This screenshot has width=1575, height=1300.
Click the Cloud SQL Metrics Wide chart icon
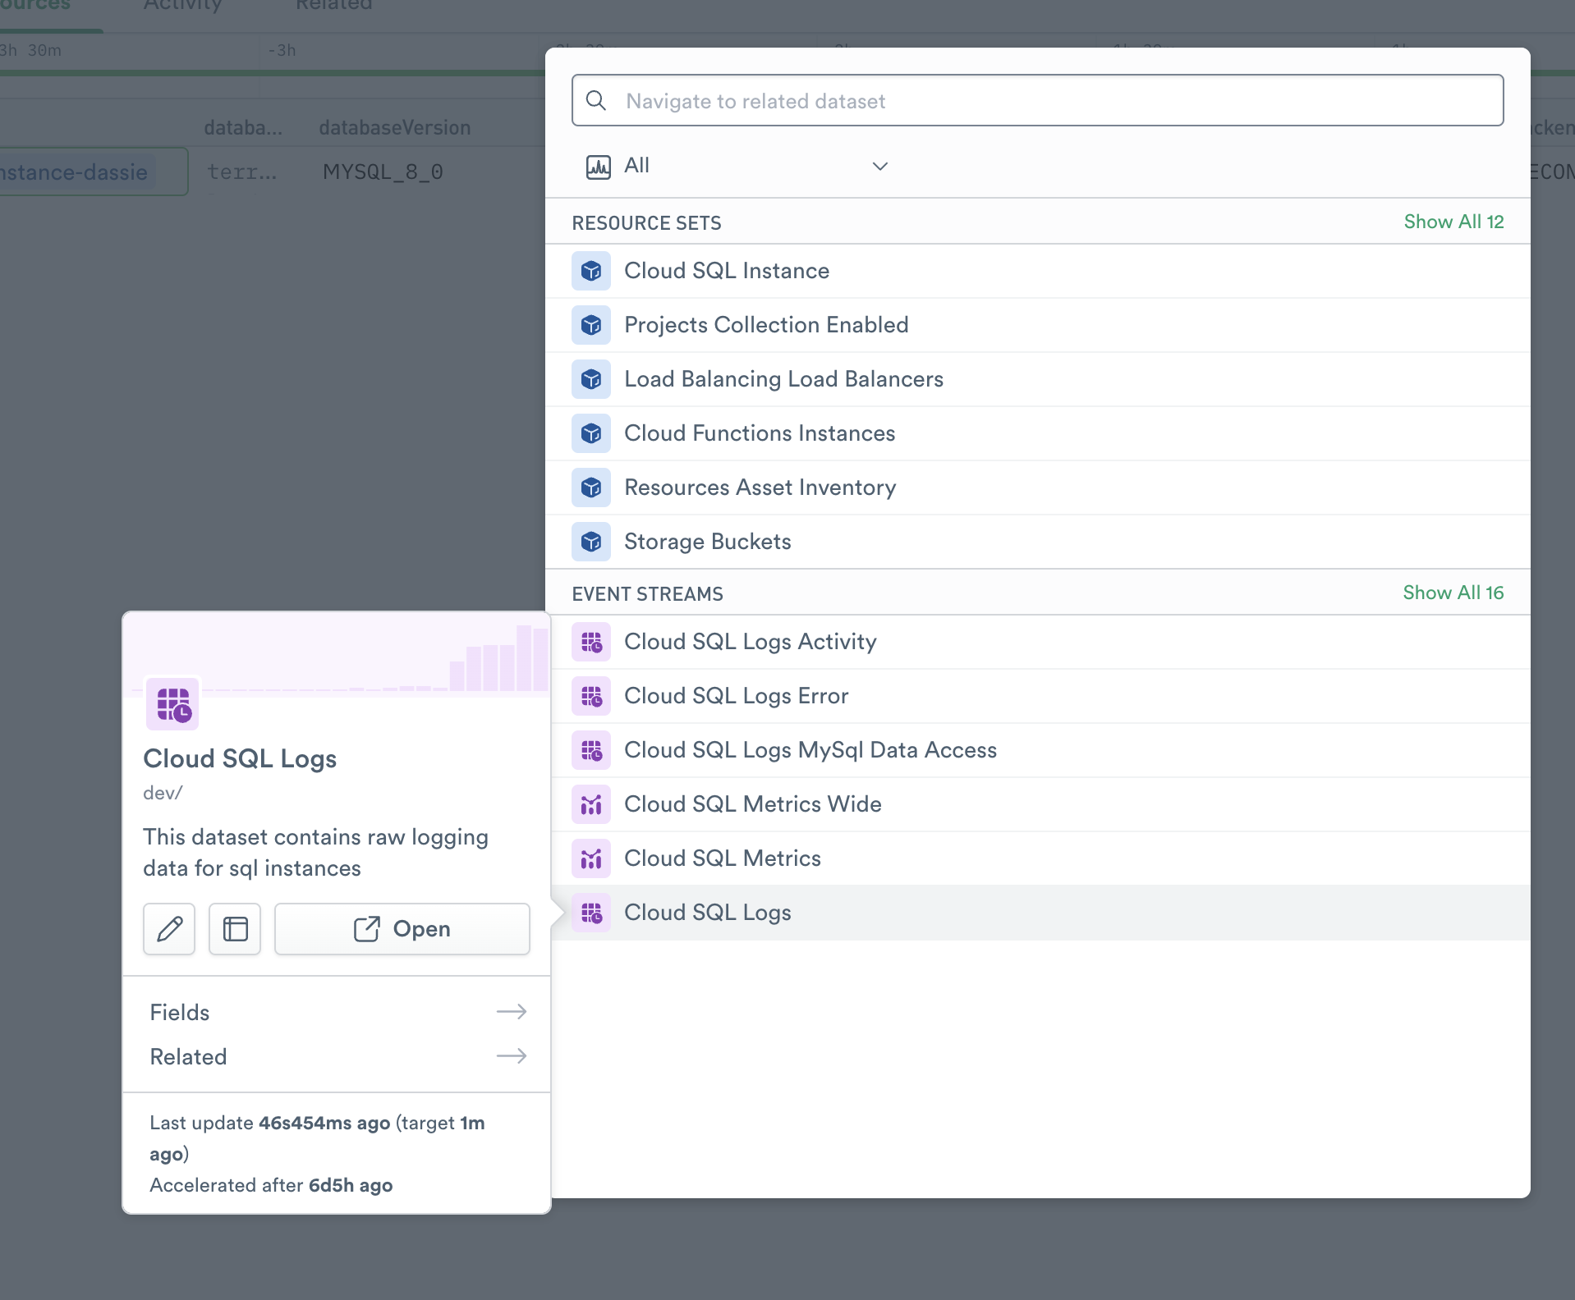coord(591,804)
